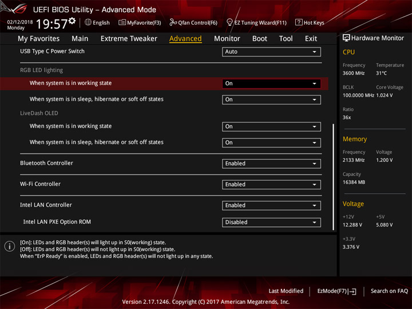Open RGB LED working state dropdown
The width and height of the screenshot is (412, 309).
pyautogui.click(x=271, y=84)
